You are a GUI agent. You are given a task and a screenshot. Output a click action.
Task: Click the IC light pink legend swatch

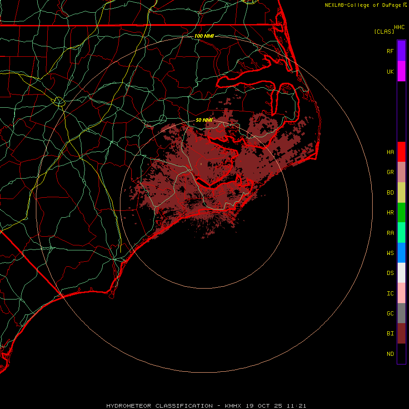pyautogui.click(x=401, y=293)
